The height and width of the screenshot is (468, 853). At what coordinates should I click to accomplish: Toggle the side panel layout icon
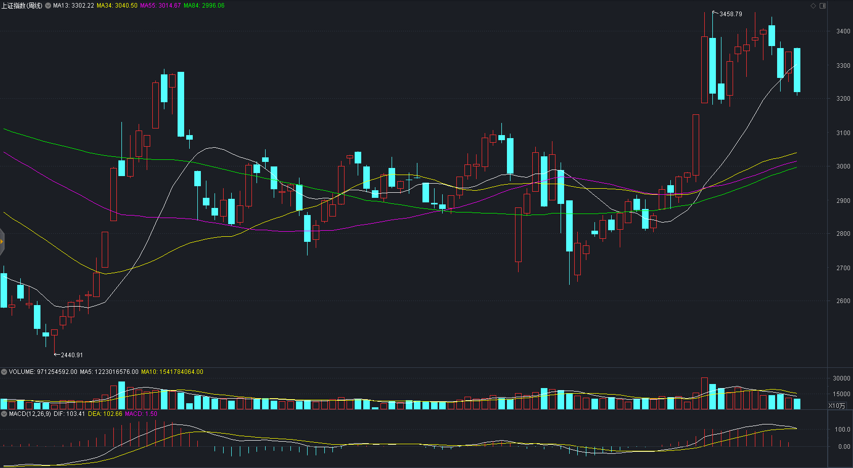point(823,6)
